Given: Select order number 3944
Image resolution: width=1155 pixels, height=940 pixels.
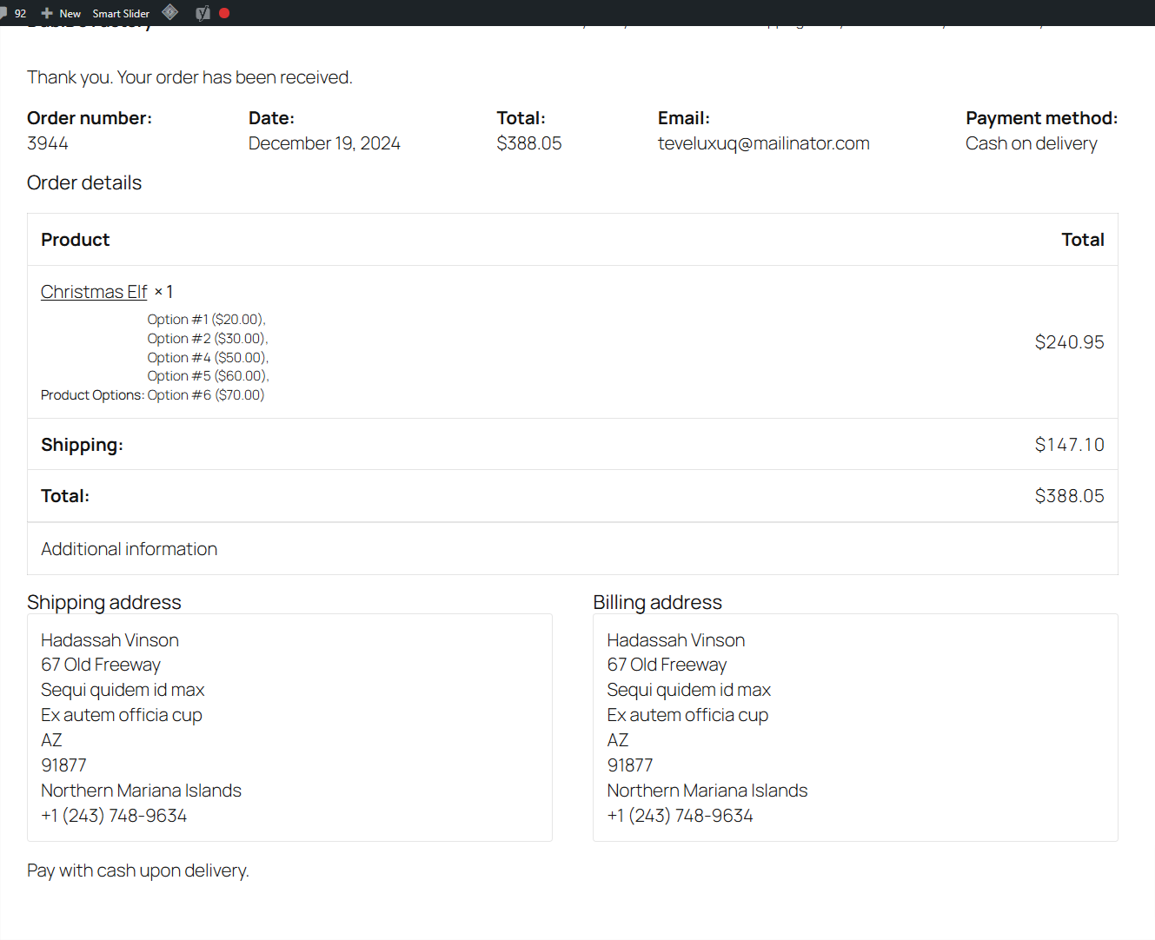Looking at the screenshot, I should click(48, 143).
